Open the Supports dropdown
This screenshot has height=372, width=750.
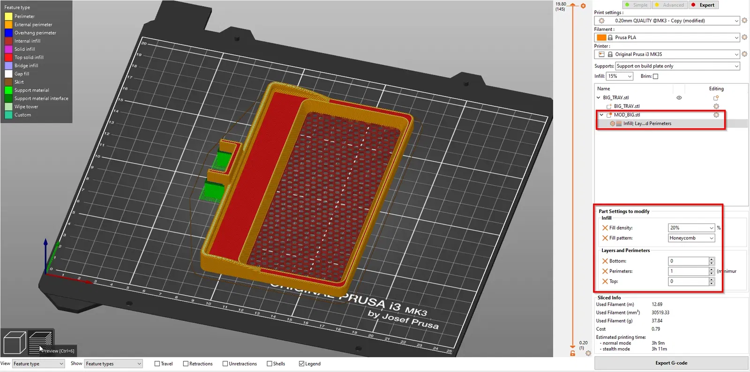coord(678,66)
